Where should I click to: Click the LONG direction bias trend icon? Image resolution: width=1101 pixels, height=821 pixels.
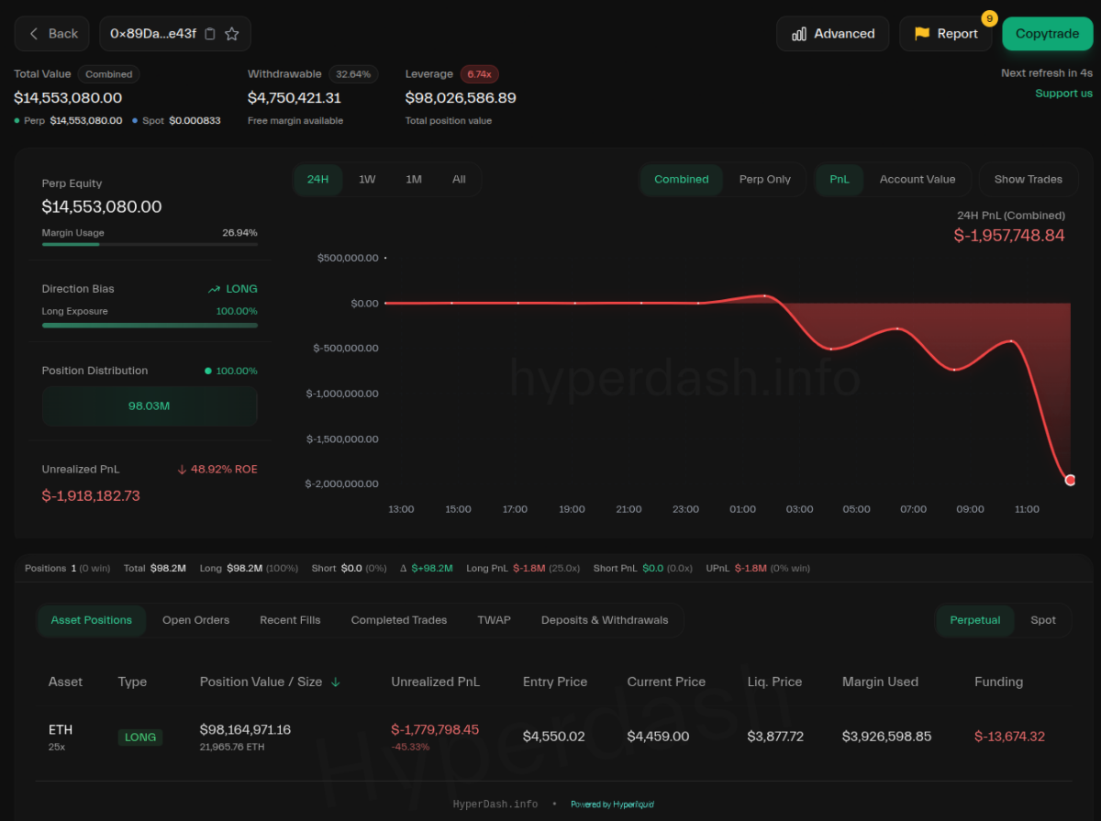pyautogui.click(x=214, y=289)
